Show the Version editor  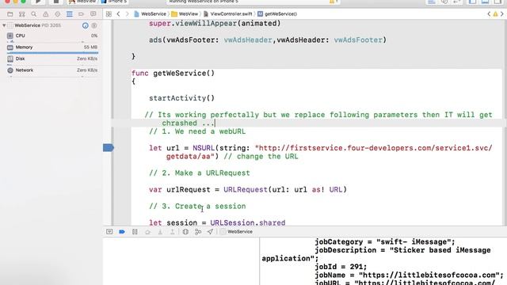coord(457,2)
